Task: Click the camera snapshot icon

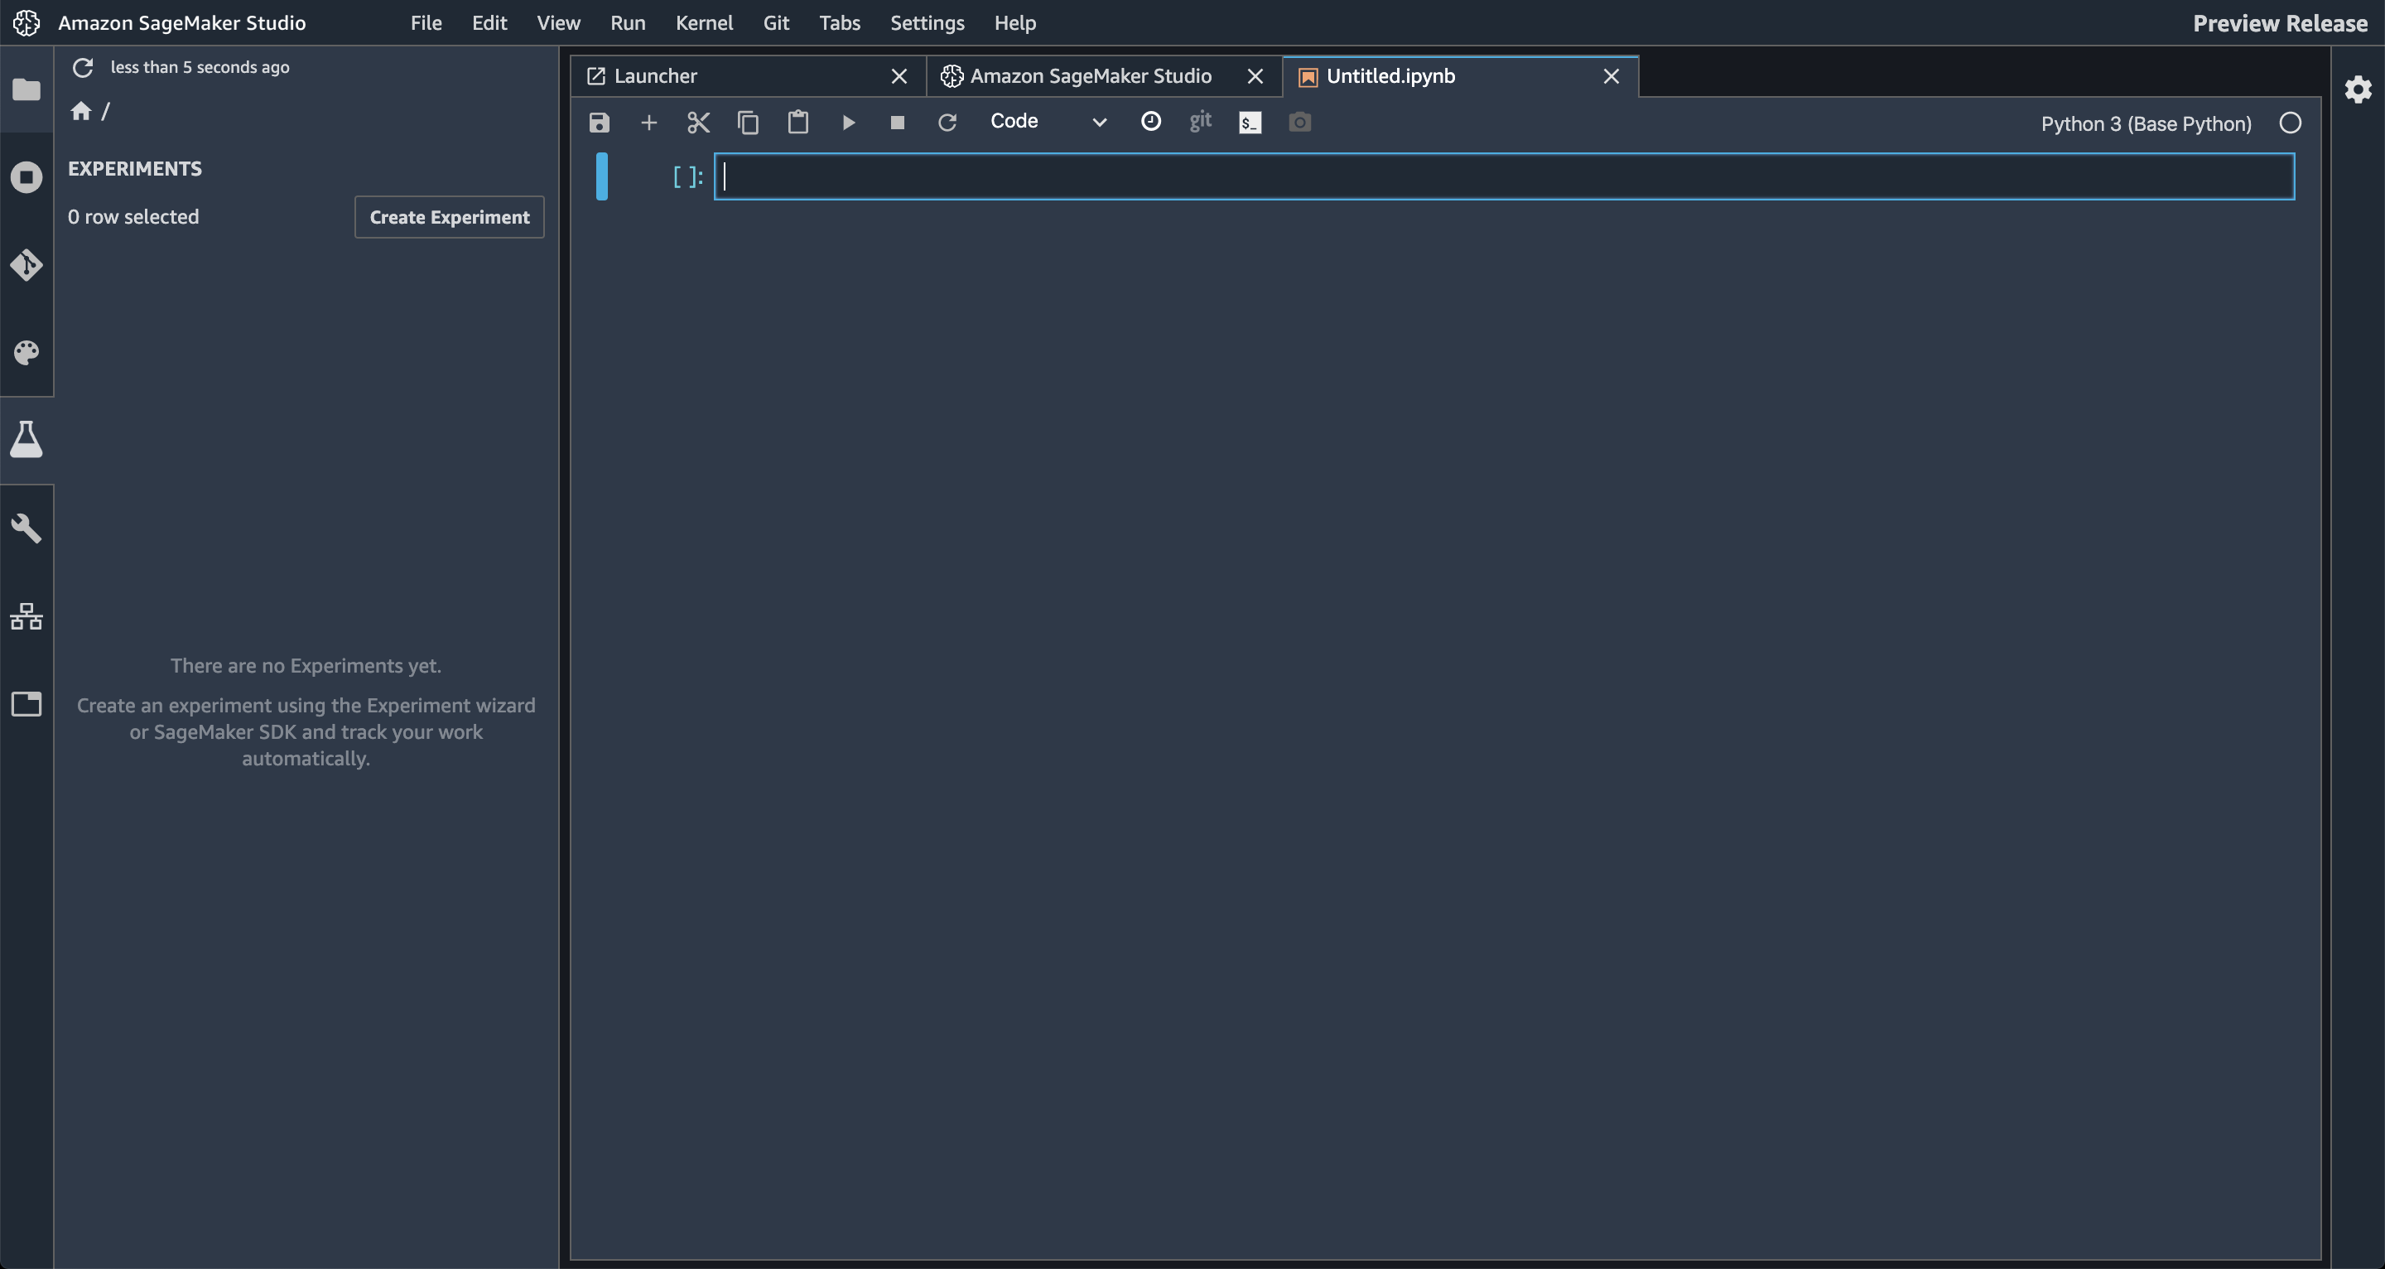Action: pos(1300,123)
